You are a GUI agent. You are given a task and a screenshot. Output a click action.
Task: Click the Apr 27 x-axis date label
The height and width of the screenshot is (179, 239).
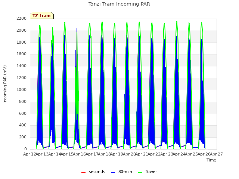(x=217, y=154)
